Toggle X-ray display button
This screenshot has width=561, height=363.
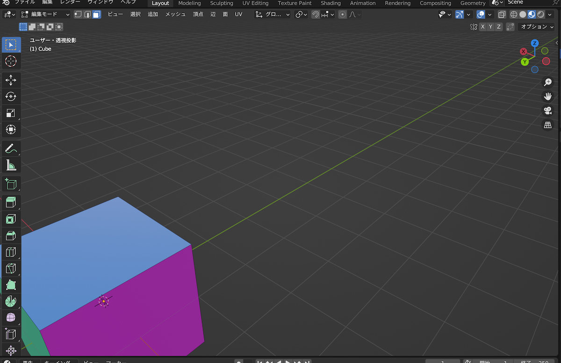pos(502,14)
